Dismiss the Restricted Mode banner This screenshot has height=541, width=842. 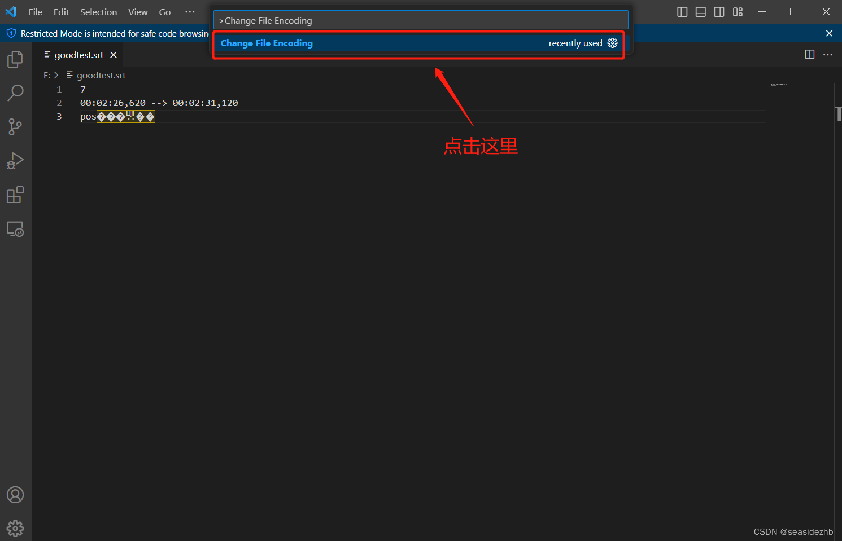829,33
